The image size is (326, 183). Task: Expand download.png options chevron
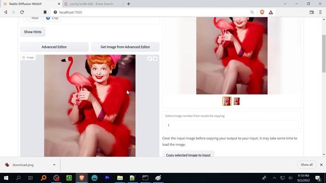tap(54, 165)
